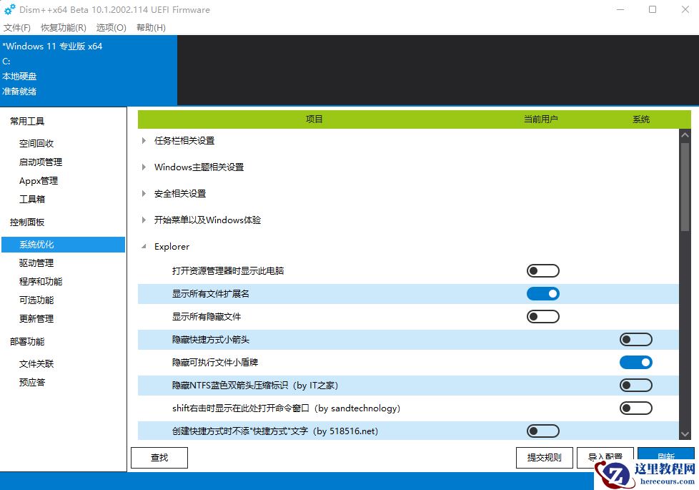
Task: Click the 查找 button
Action: 159,457
